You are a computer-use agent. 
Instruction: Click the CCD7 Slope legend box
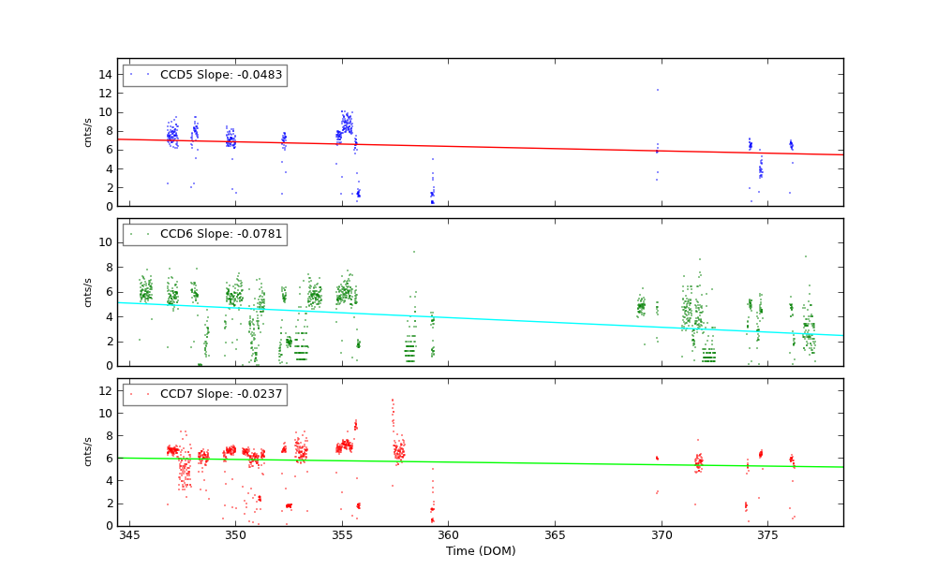[205, 394]
